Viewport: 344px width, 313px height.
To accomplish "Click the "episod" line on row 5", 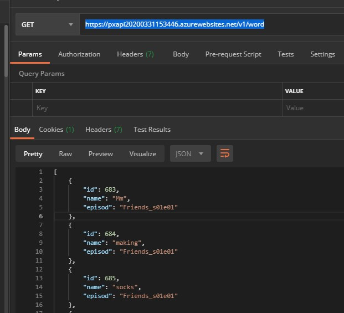I will tap(130, 207).
